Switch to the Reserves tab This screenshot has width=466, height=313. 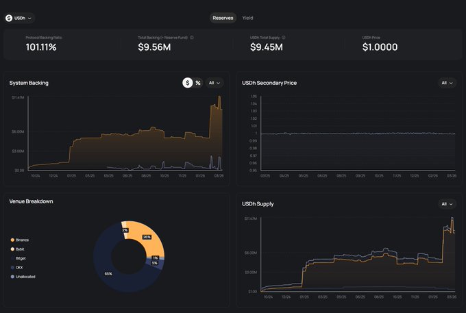[223, 18]
